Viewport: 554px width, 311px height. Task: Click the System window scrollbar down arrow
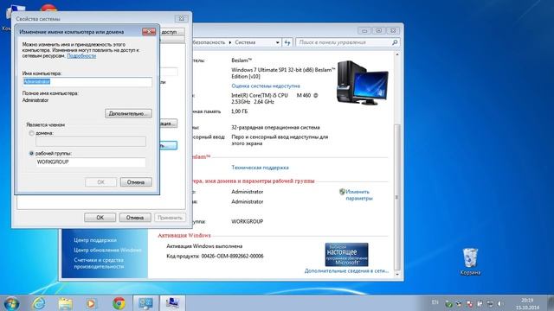397,275
